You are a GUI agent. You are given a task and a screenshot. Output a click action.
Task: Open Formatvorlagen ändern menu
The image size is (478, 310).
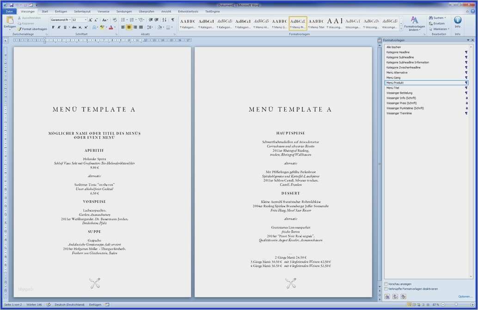[x=414, y=24]
